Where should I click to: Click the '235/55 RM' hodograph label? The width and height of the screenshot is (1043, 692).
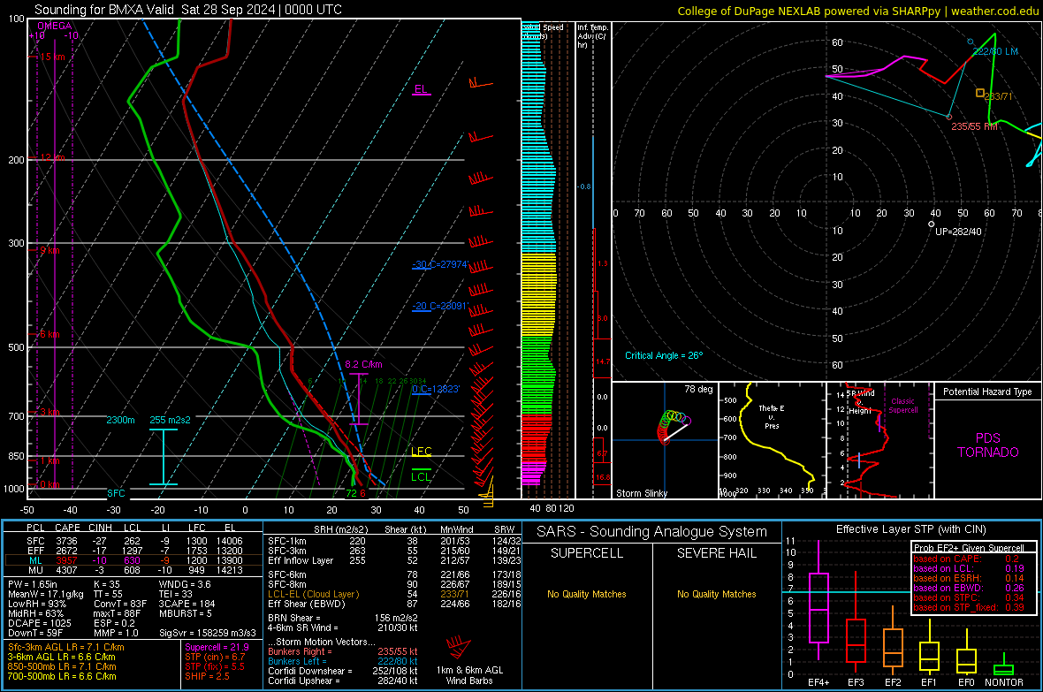974,126
